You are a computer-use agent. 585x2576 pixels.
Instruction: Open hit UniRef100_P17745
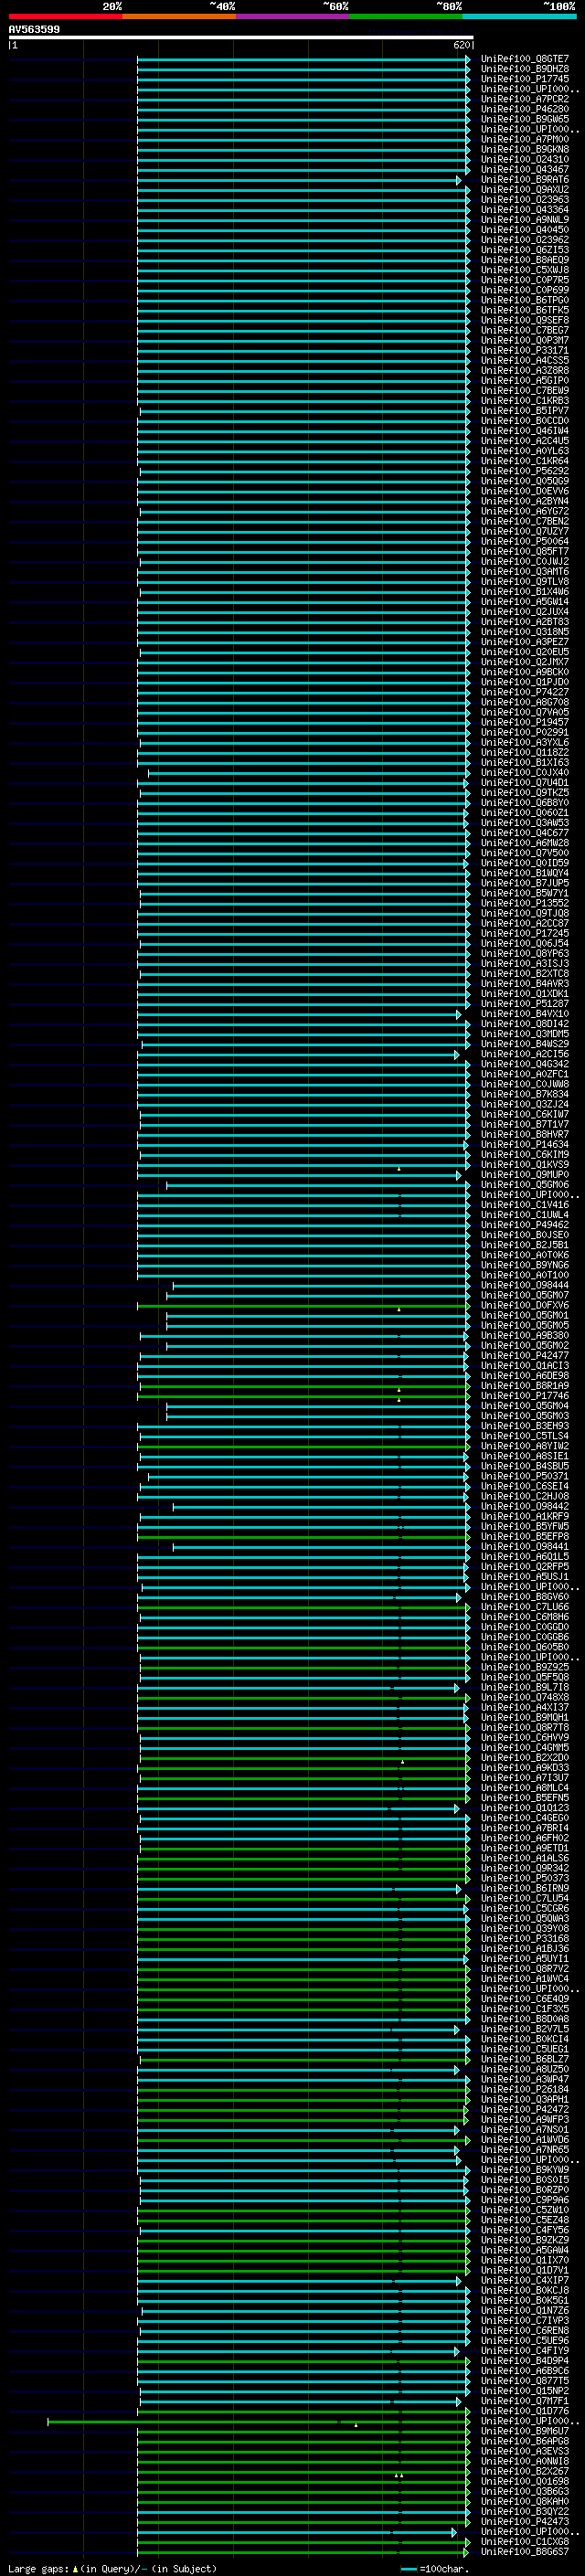[525, 79]
